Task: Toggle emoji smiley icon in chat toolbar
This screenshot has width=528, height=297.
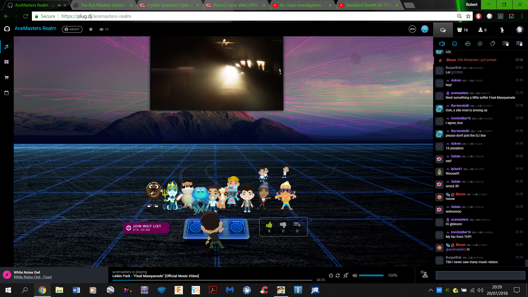Action: click(455, 44)
